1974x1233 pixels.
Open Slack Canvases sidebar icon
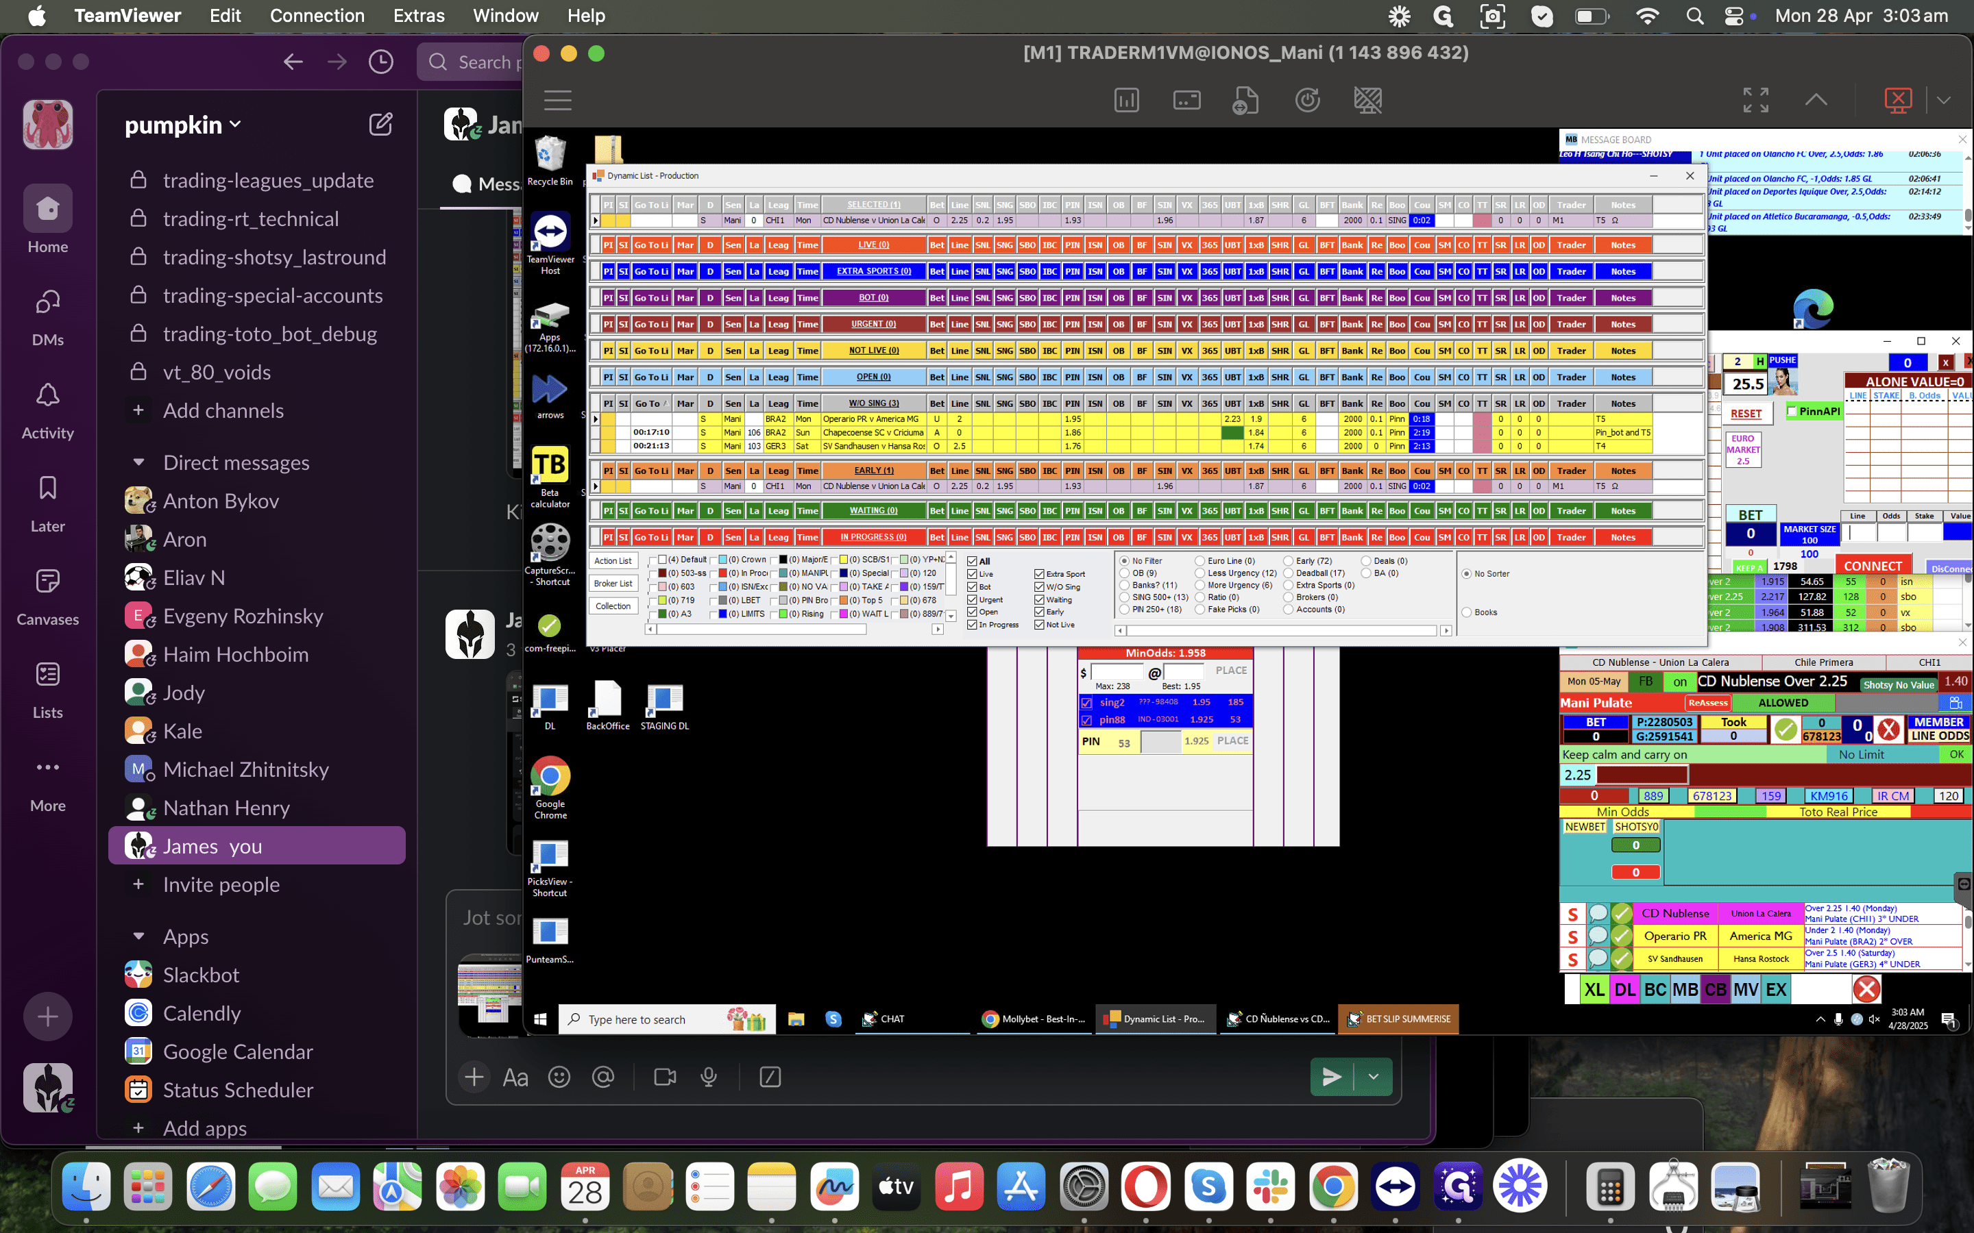[47, 582]
